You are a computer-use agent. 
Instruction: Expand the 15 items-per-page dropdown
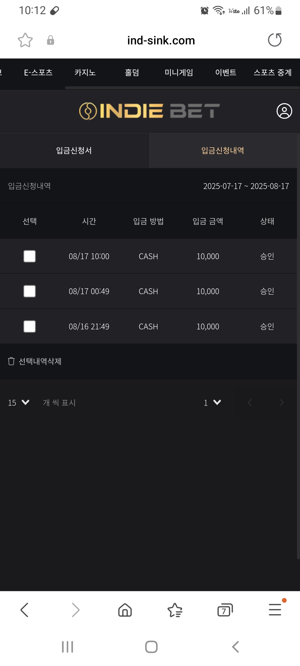(19, 403)
